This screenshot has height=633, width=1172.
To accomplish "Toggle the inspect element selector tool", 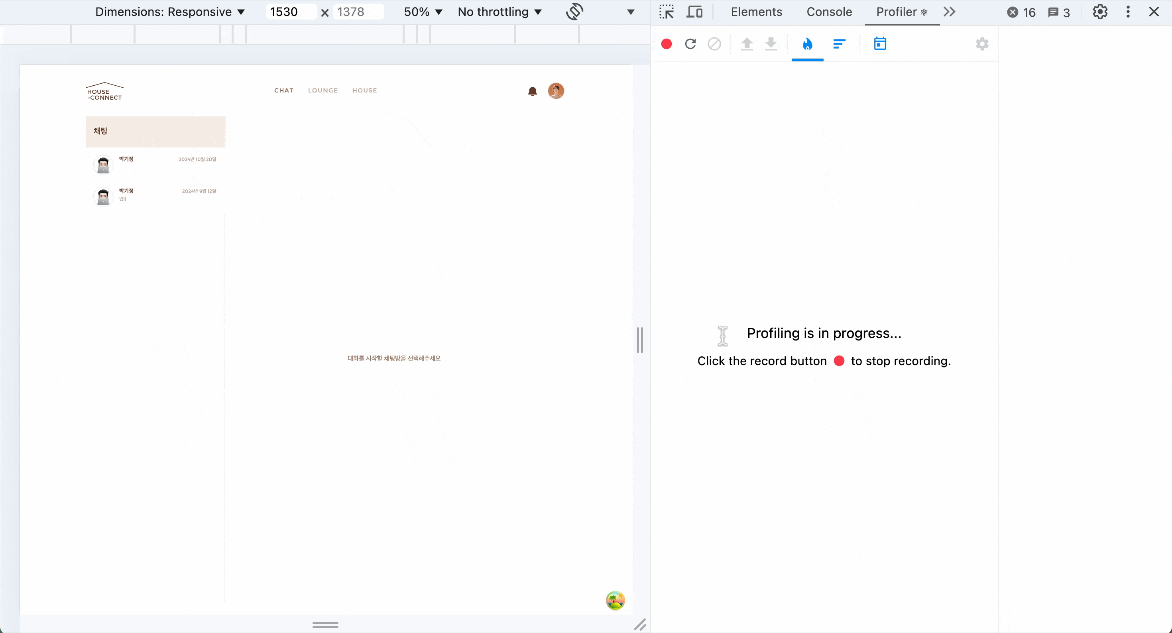I will point(667,12).
